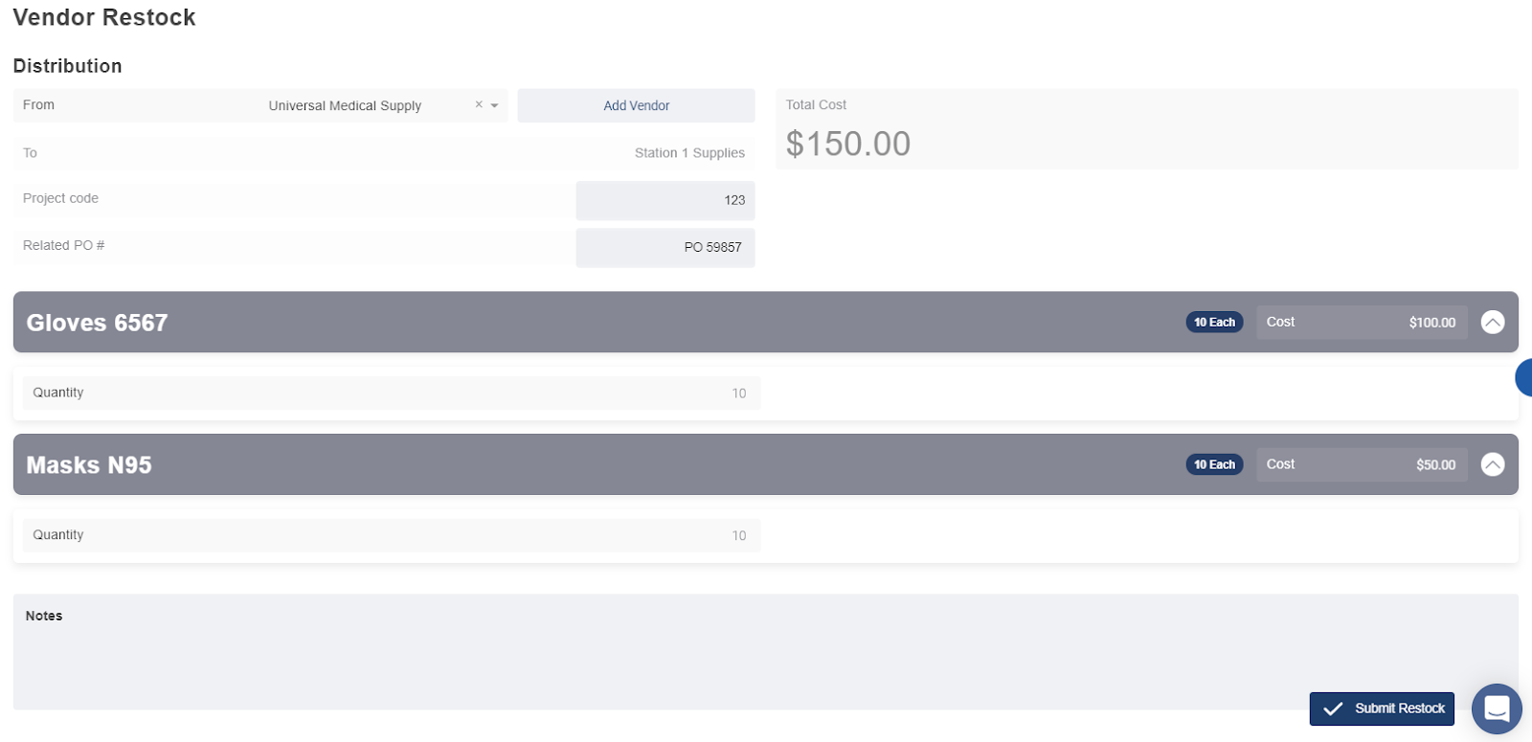The image size is (1532, 742).
Task: Collapse the Masks N95 section
Action: pyautogui.click(x=1492, y=464)
